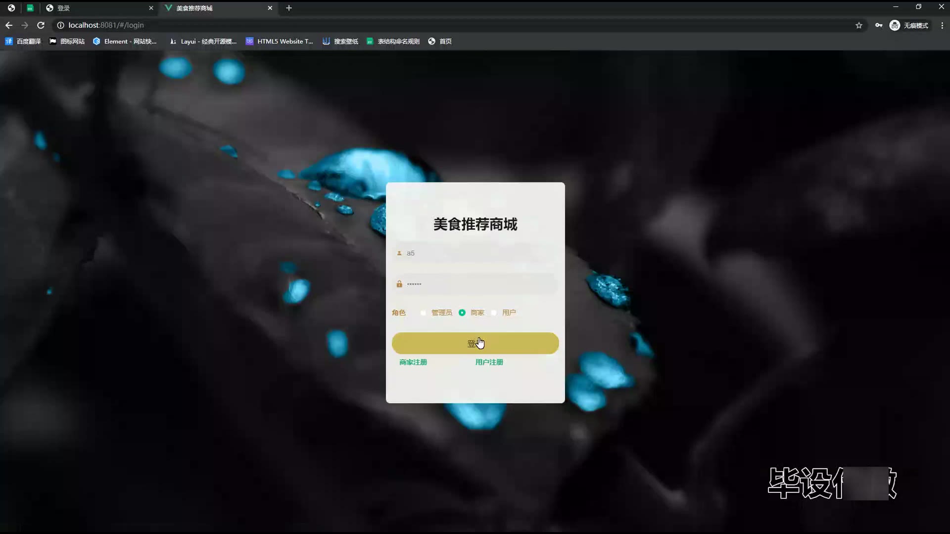The width and height of the screenshot is (950, 534).
Task: Reload the current page
Action: pyautogui.click(x=41, y=25)
